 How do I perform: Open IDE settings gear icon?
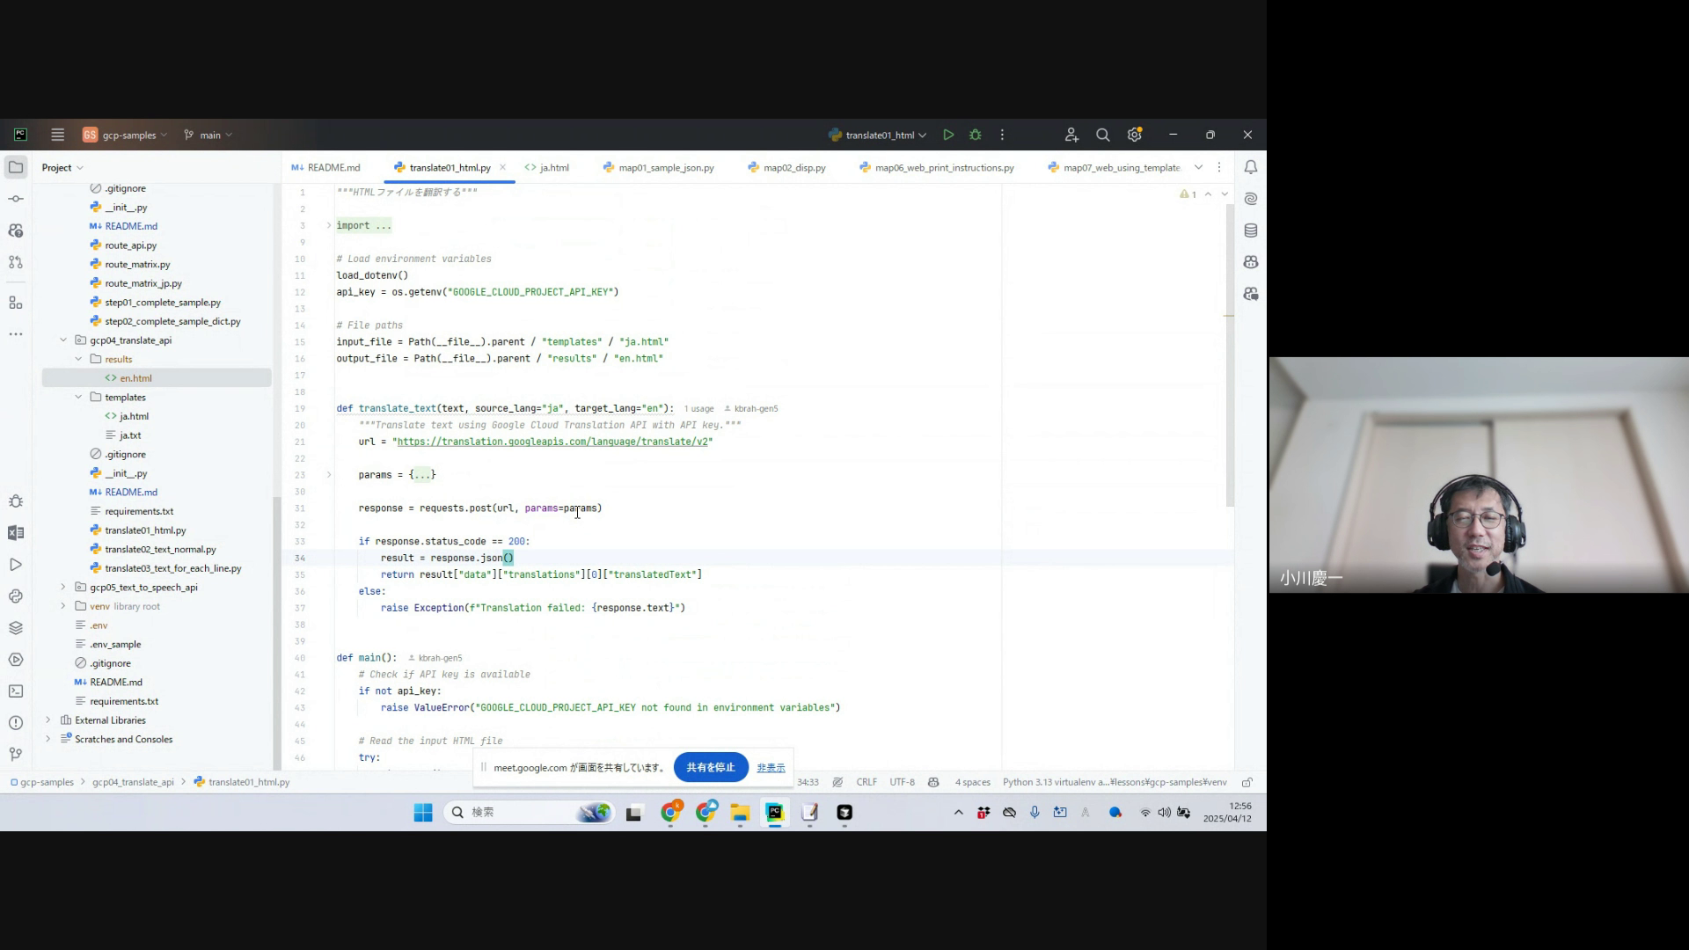(1134, 135)
